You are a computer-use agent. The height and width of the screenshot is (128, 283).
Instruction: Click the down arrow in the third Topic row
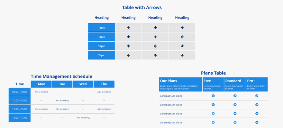point(182,46)
